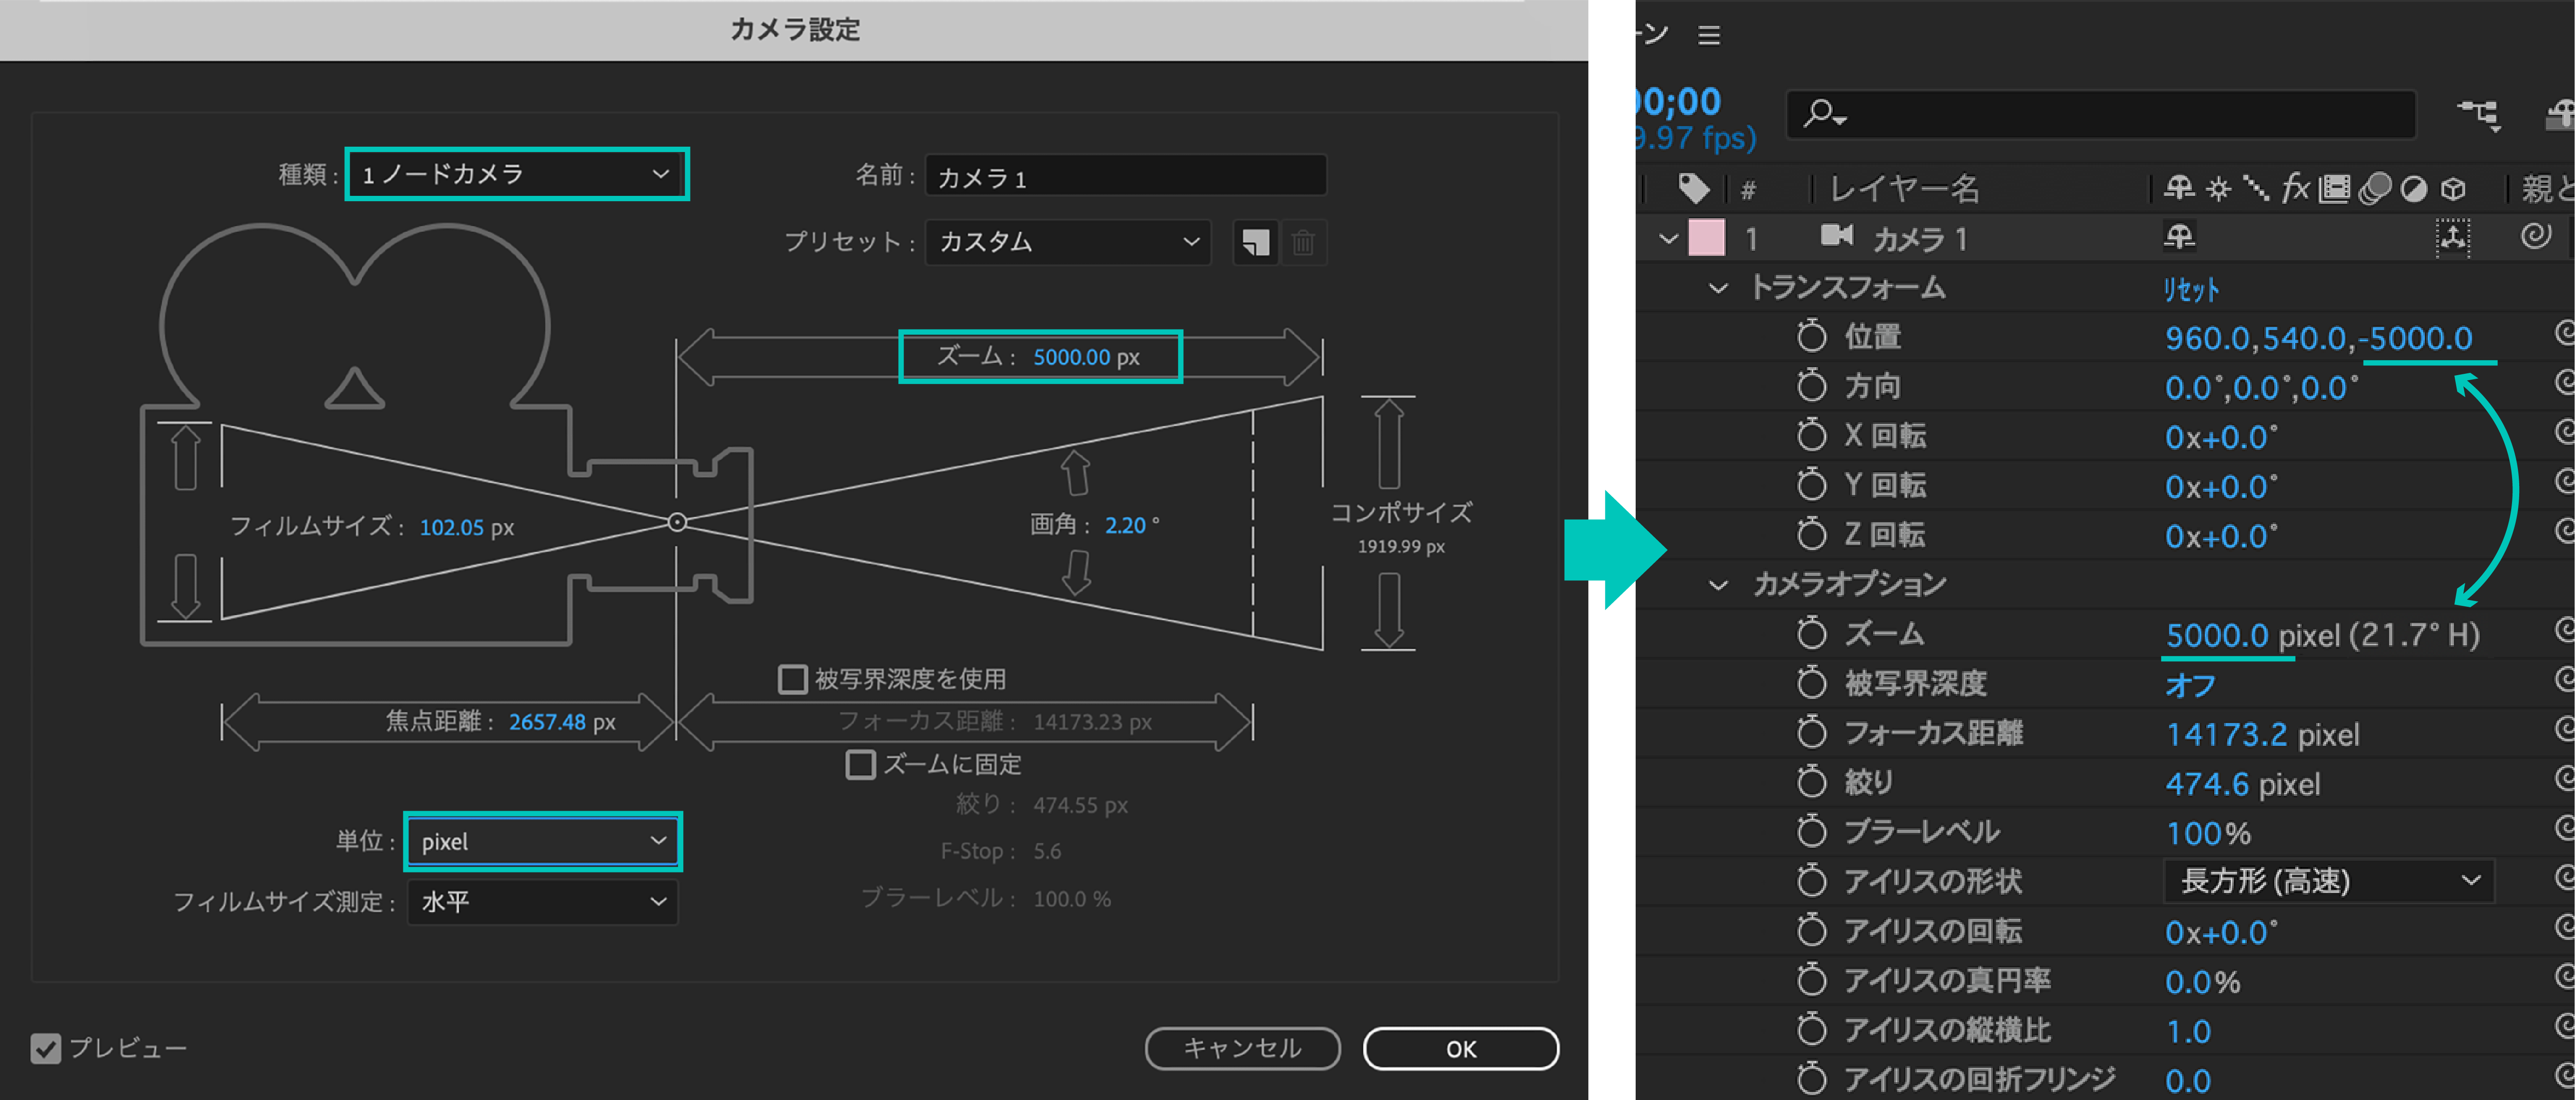Click the label tag column icon
2576x1100 pixels.
point(1693,187)
